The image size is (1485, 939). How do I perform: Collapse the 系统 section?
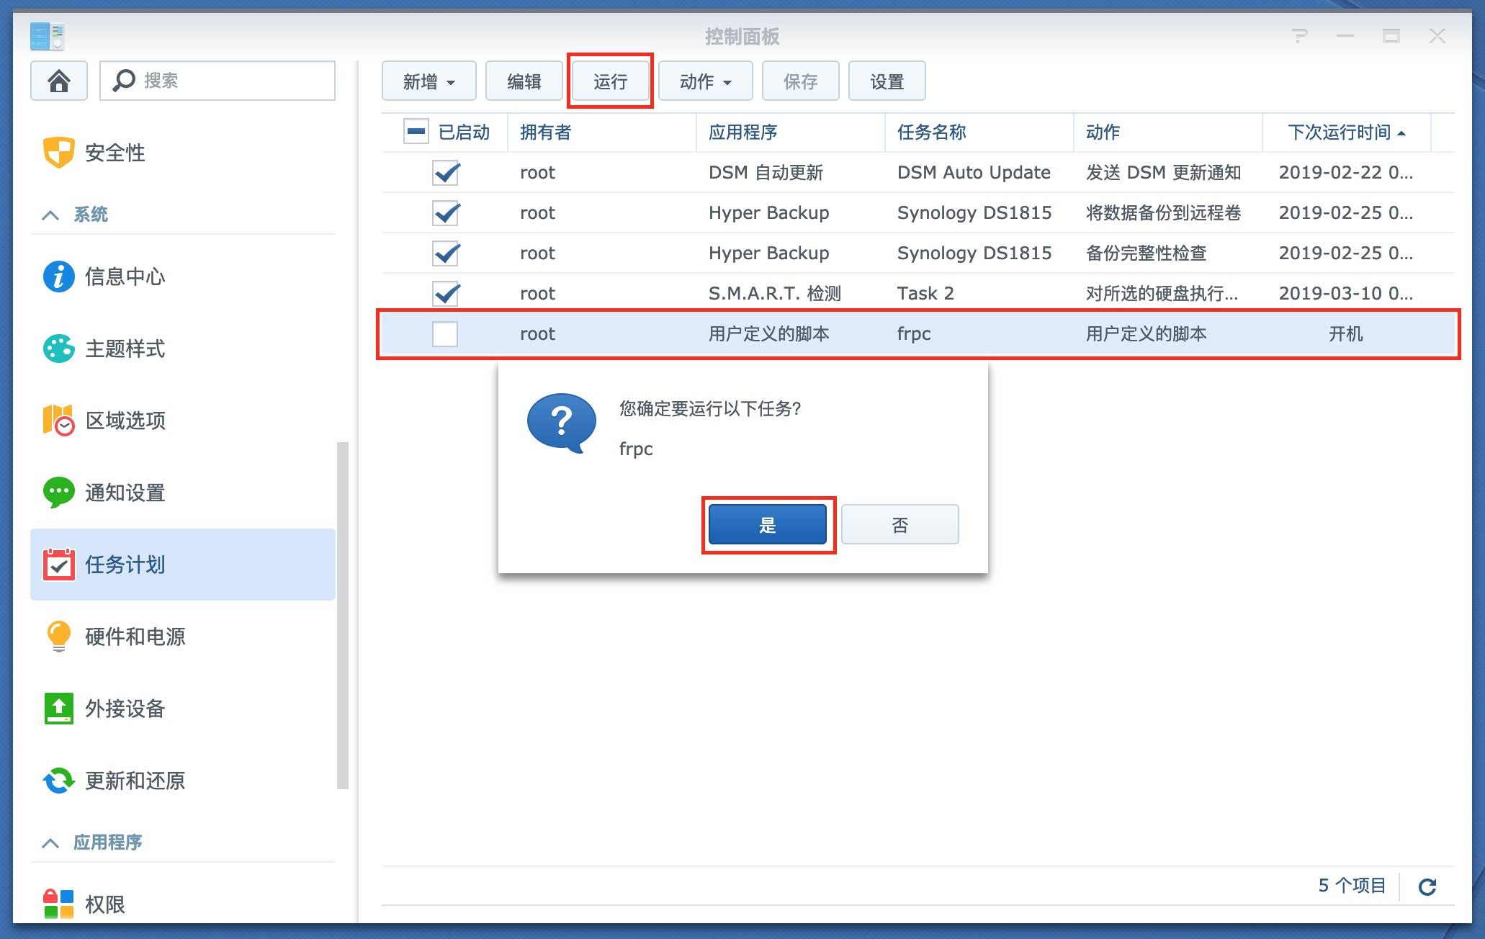pos(50,215)
